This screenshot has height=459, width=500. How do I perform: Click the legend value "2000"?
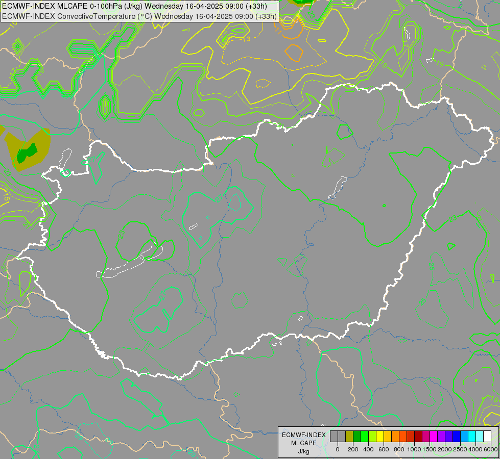click(x=445, y=449)
